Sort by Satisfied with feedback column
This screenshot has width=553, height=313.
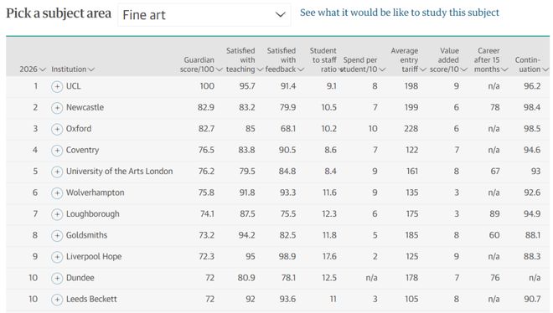tap(285, 60)
